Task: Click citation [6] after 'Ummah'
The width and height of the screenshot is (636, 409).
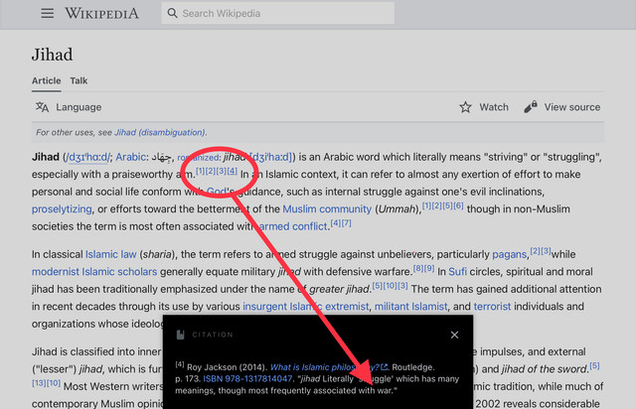Action: click(458, 205)
